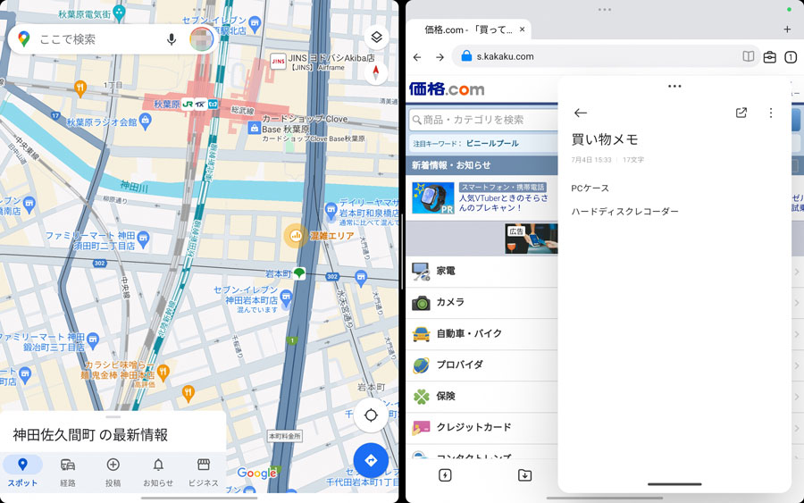Open the カメラ category
The height and width of the screenshot is (503, 804).
[x=482, y=302]
